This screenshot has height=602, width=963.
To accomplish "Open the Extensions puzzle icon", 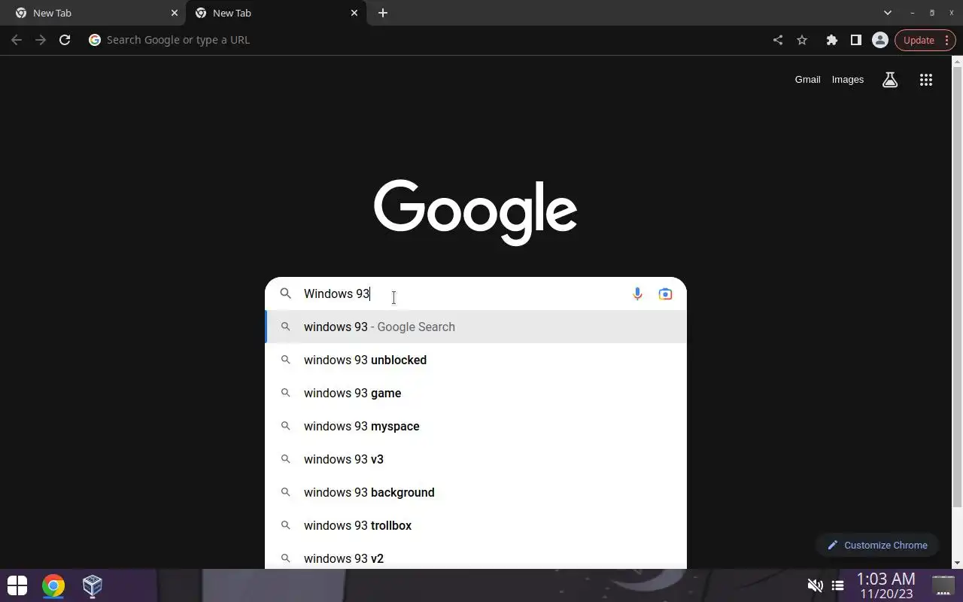I will pyautogui.click(x=831, y=40).
